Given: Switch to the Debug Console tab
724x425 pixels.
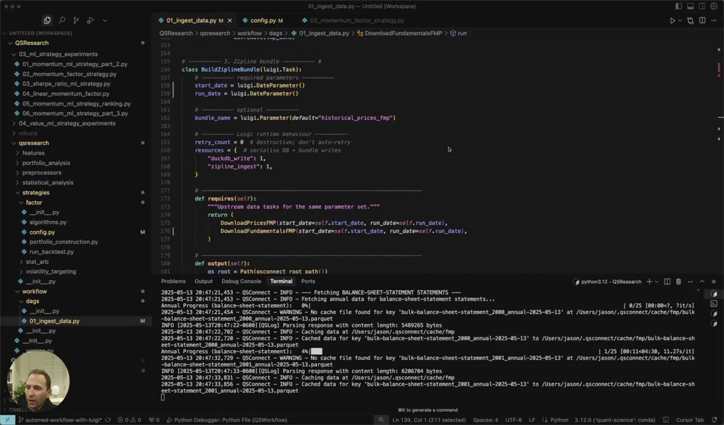Looking at the screenshot, I should click(x=241, y=281).
